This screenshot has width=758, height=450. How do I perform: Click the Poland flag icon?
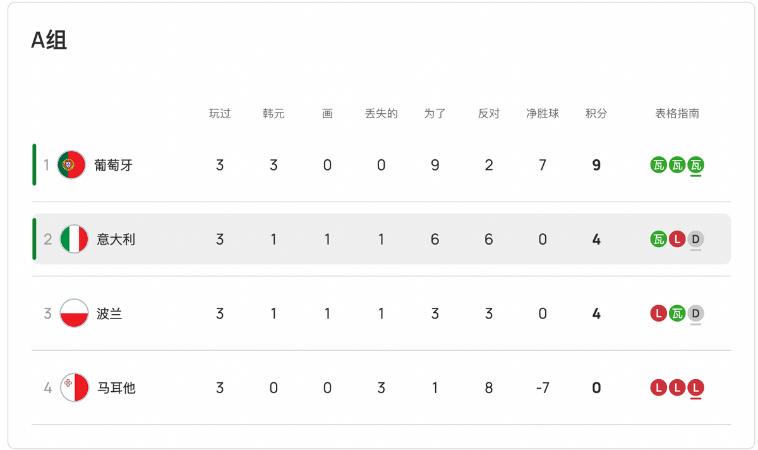(x=74, y=313)
